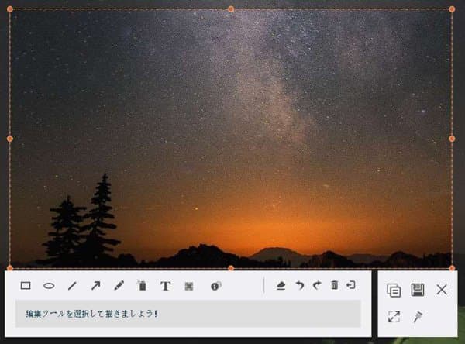The width and height of the screenshot is (465, 344).
Task: Select the airbrush spray tool
Action: tap(142, 286)
